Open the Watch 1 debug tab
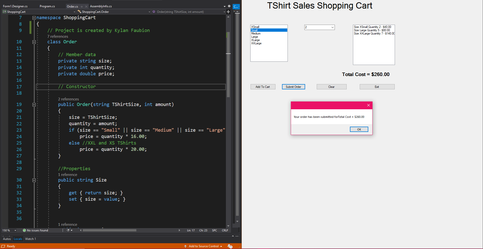This screenshot has height=249, width=483. 30,239
